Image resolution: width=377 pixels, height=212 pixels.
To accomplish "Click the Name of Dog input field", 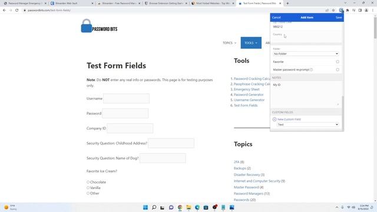I will pos(163,158).
